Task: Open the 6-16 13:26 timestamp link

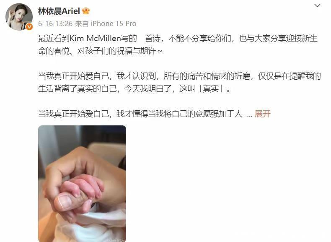Action: [55, 23]
